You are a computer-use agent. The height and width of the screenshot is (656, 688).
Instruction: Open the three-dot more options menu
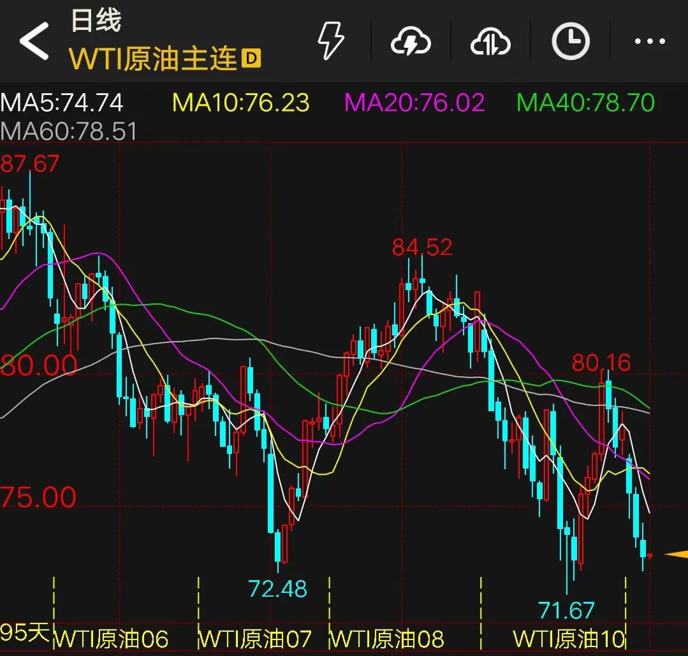650,41
